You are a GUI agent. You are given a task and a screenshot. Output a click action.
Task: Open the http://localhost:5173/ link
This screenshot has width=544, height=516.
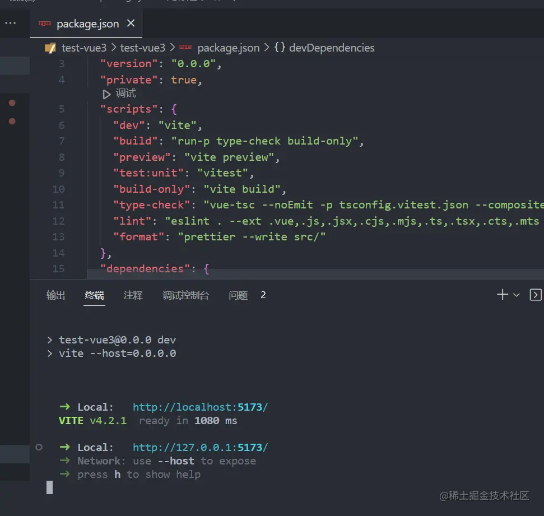point(200,407)
